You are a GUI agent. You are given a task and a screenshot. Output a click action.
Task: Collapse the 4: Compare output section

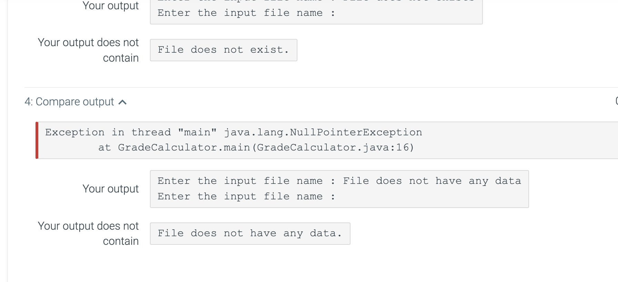pos(76,102)
